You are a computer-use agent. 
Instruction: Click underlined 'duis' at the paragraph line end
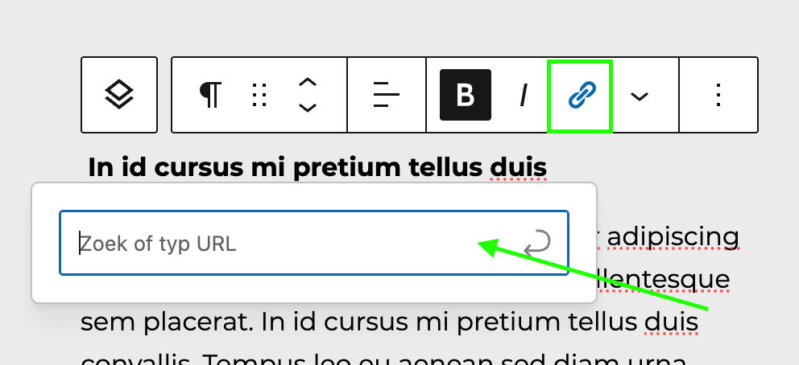670,321
